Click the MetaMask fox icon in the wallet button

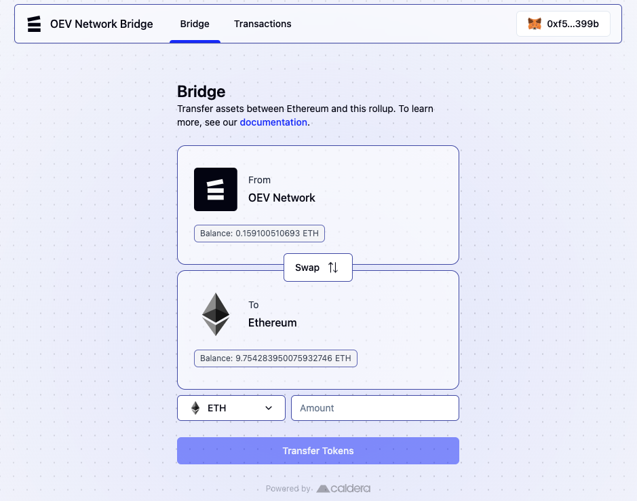click(x=534, y=23)
